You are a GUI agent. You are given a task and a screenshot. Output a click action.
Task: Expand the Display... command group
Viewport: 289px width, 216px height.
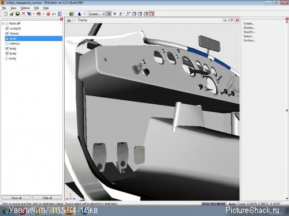(x=249, y=28)
